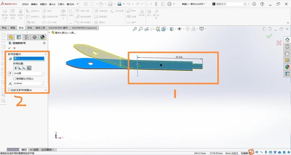
Task: Expand the 自定义折弯系数 section
Action: (x=46, y=90)
